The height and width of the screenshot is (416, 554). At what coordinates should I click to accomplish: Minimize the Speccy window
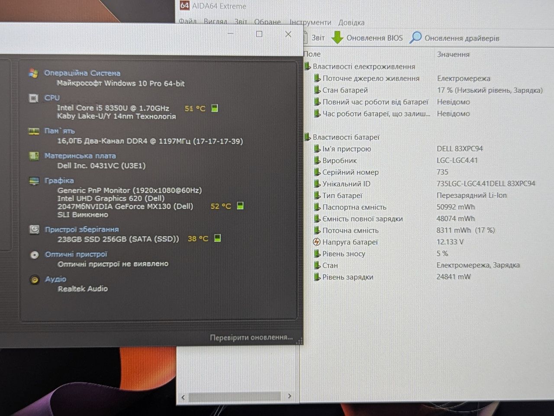231,34
